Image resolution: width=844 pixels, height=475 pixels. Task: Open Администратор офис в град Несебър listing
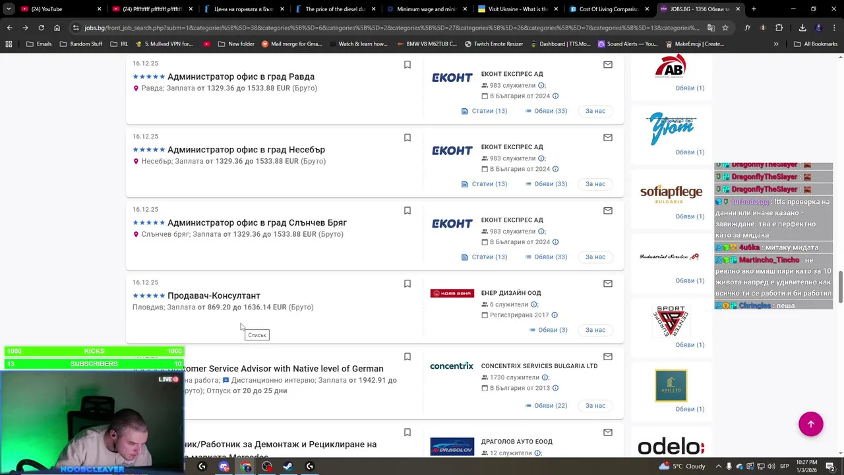[x=246, y=150]
